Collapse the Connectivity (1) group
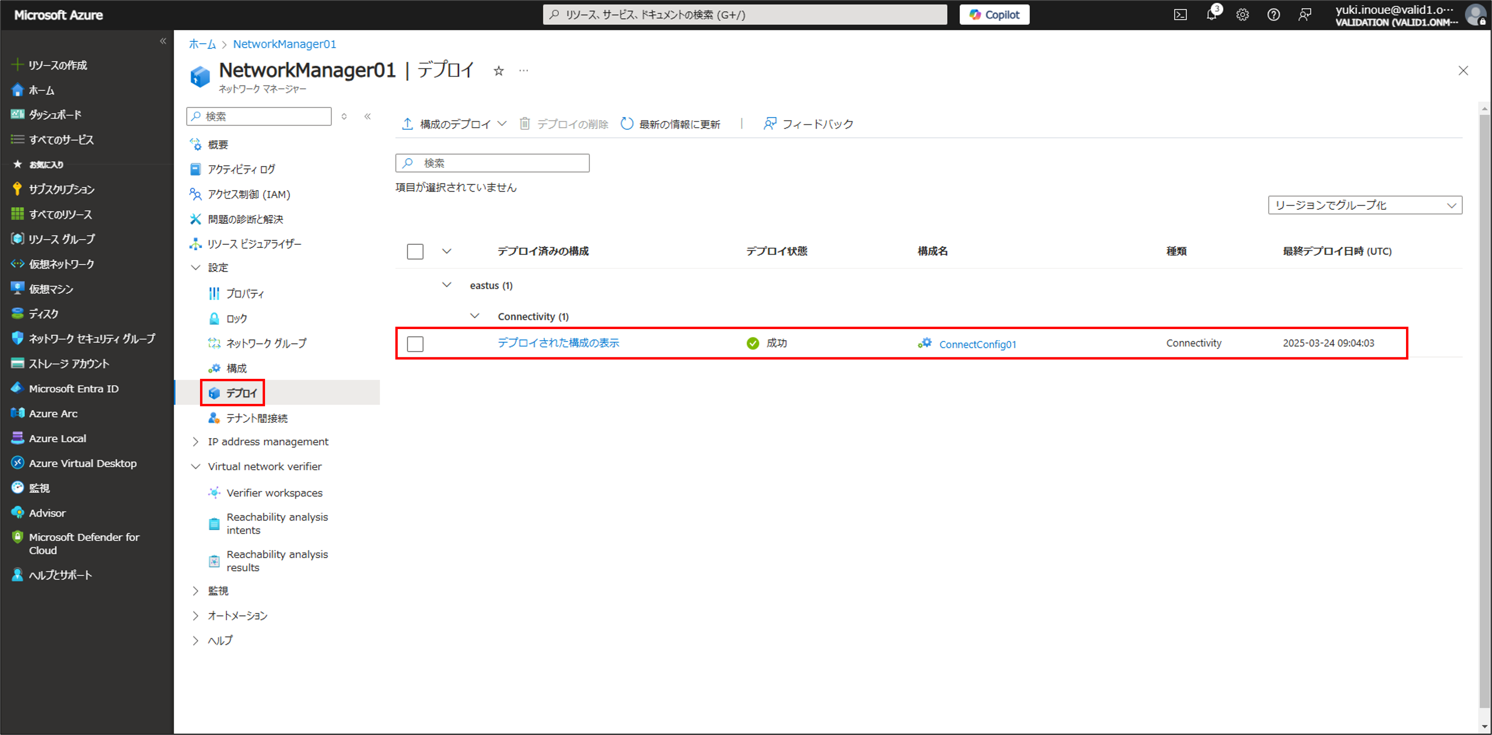 pyautogui.click(x=474, y=316)
